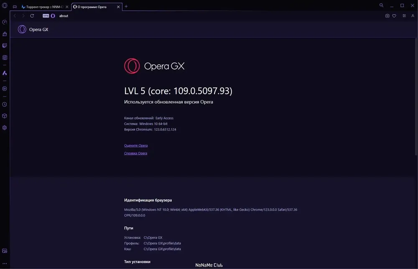
Task: Open Aria AI icon in sidebar
Action: pos(5,73)
